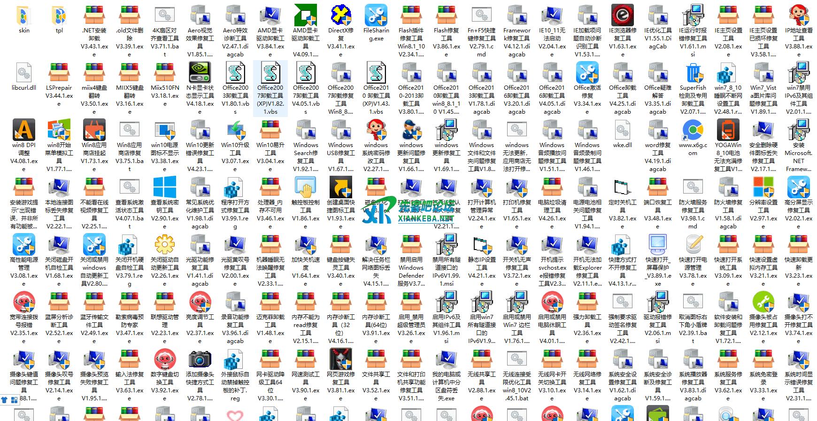The height and width of the screenshot is (421, 817).
Task: Select the win8 DPI调整 tool
Action: point(23,131)
